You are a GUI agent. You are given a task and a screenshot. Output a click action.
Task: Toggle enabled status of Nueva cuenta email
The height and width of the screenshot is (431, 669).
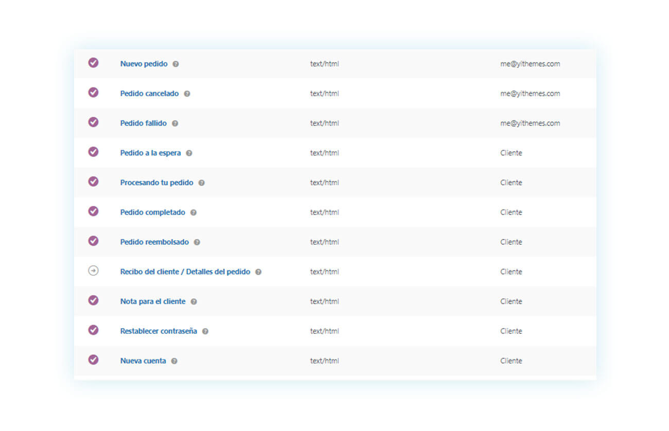pyautogui.click(x=93, y=360)
